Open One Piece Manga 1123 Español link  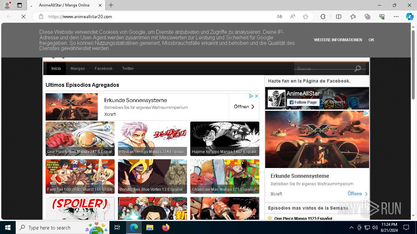point(303,218)
